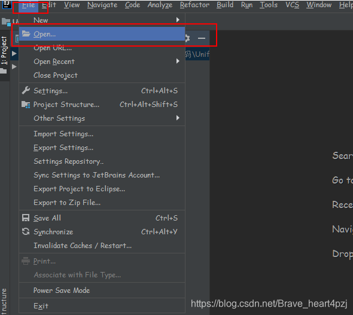The image size is (353, 315).
Task: Select Export to Zip File...
Action: 102,203
